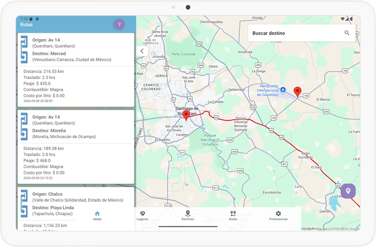Select the text Origen: Chalco
The height and width of the screenshot is (247, 376).
tap(47, 194)
